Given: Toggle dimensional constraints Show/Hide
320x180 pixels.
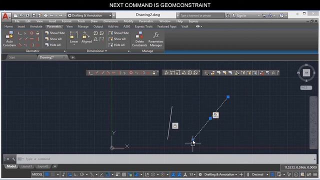Looking at the screenshot, I should click(119, 33).
